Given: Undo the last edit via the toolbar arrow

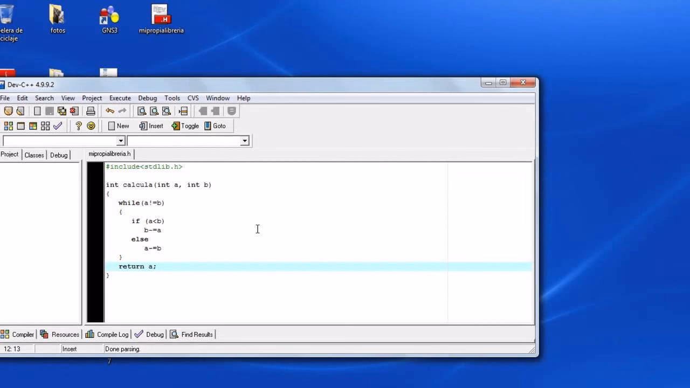Looking at the screenshot, I should (x=110, y=111).
